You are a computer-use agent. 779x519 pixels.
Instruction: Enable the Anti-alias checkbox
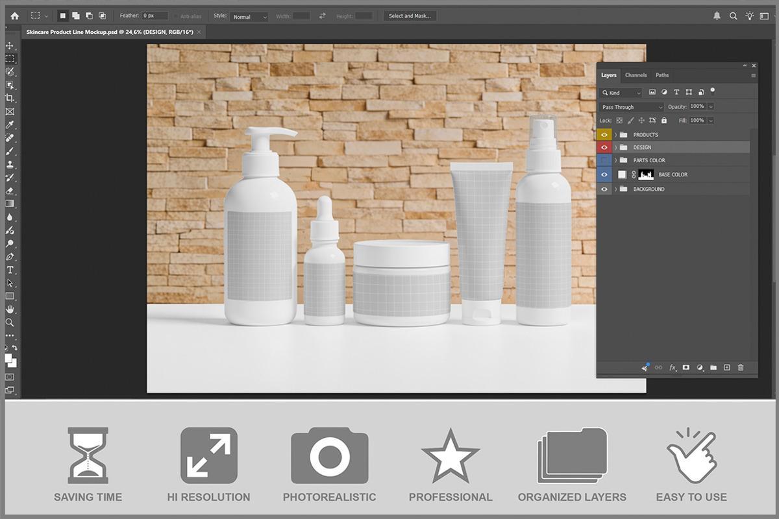(x=175, y=16)
